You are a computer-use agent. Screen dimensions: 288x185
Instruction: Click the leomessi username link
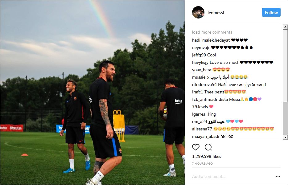coord(216,13)
